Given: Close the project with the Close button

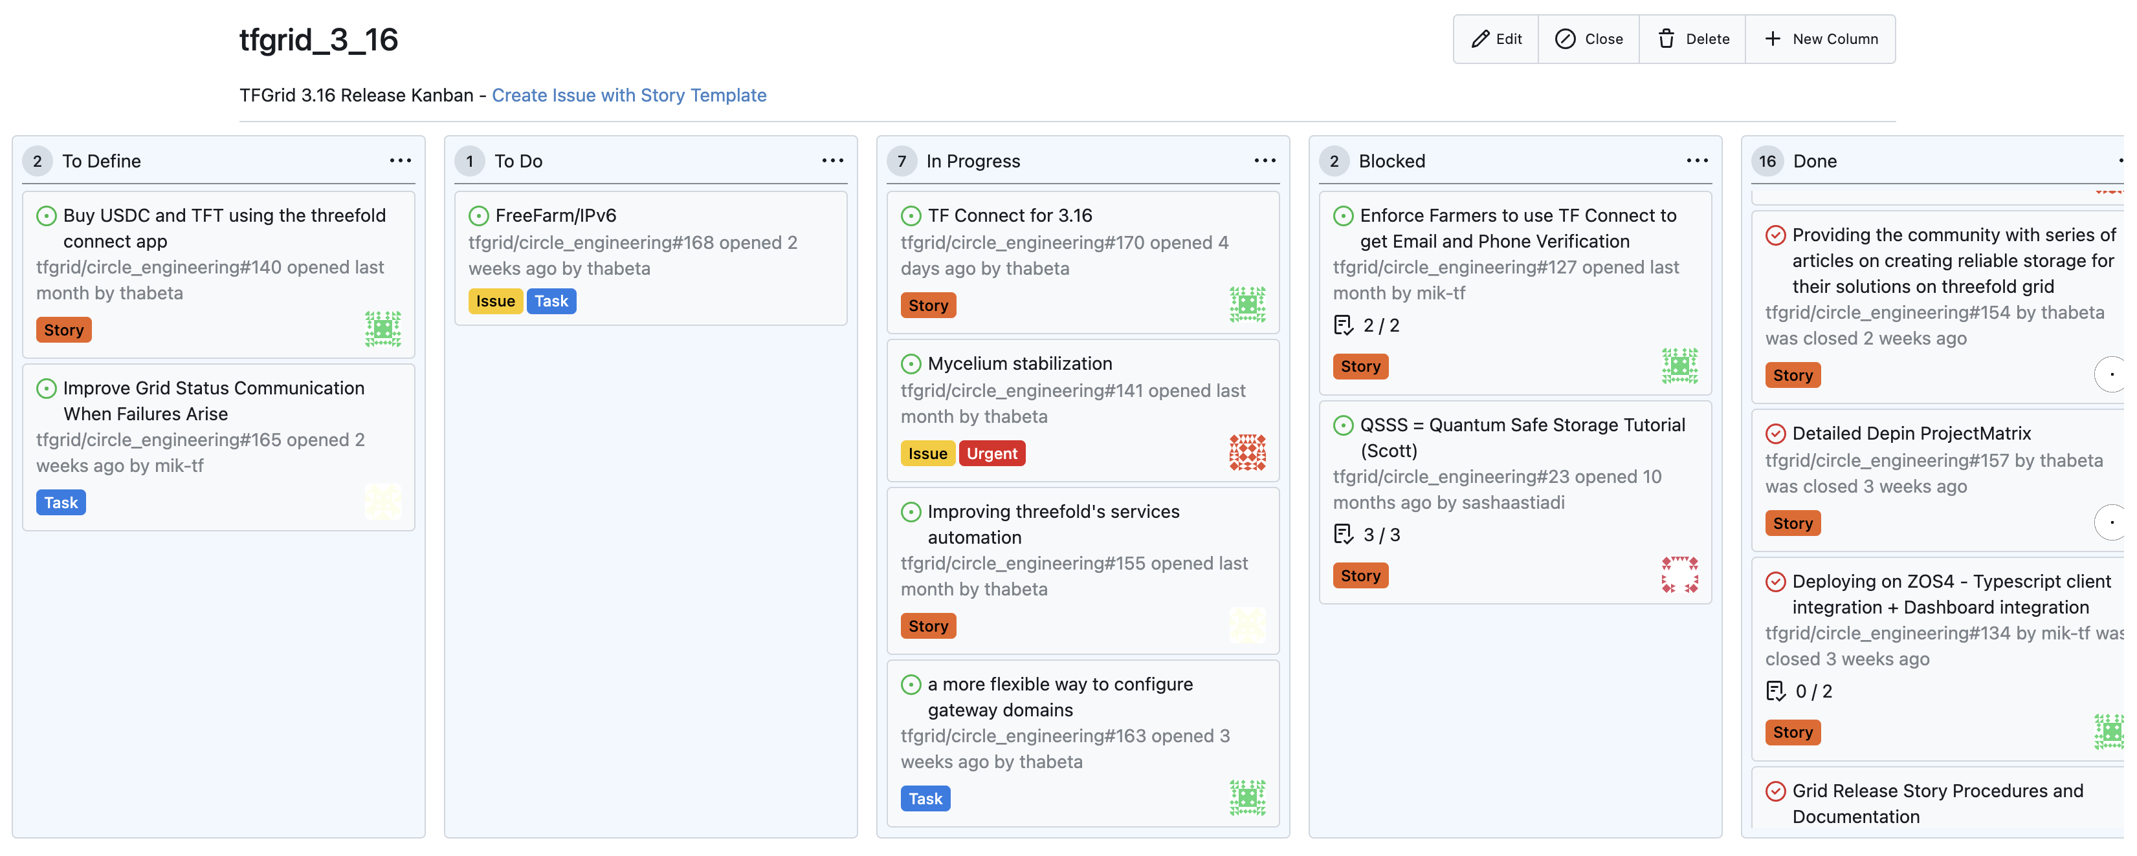Looking at the screenshot, I should point(1588,39).
